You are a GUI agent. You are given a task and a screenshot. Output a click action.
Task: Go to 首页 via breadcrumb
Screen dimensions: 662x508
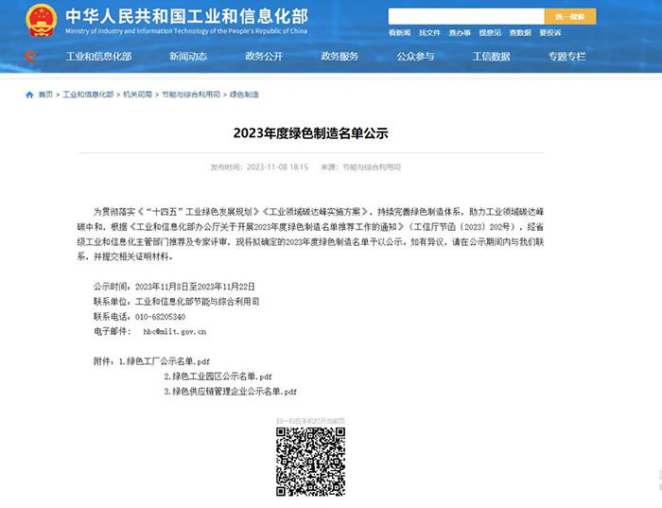[45, 95]
